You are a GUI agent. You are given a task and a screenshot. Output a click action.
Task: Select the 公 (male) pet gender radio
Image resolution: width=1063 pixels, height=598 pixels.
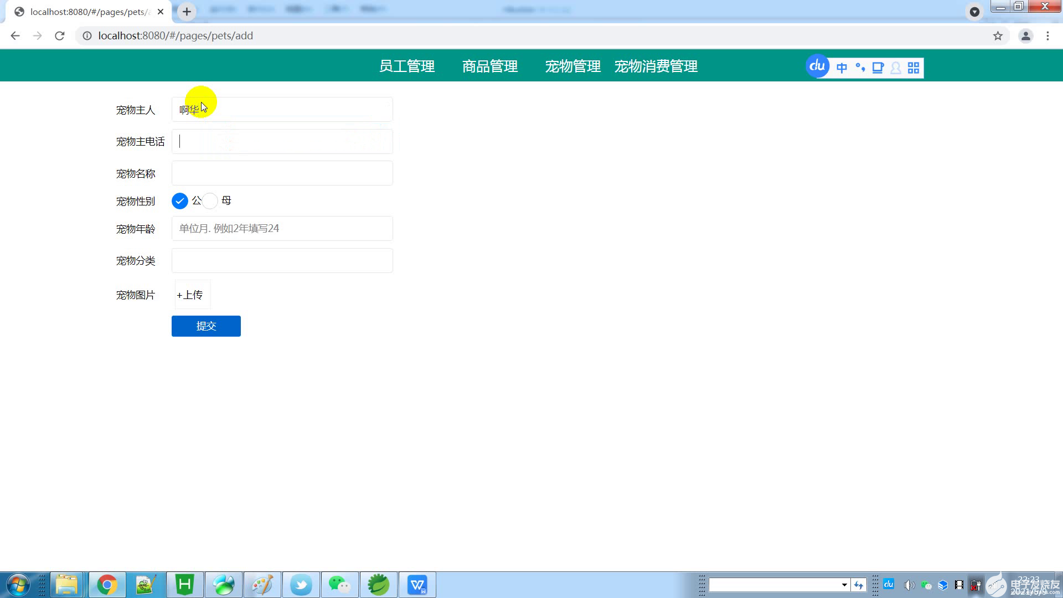pos(180,201)
